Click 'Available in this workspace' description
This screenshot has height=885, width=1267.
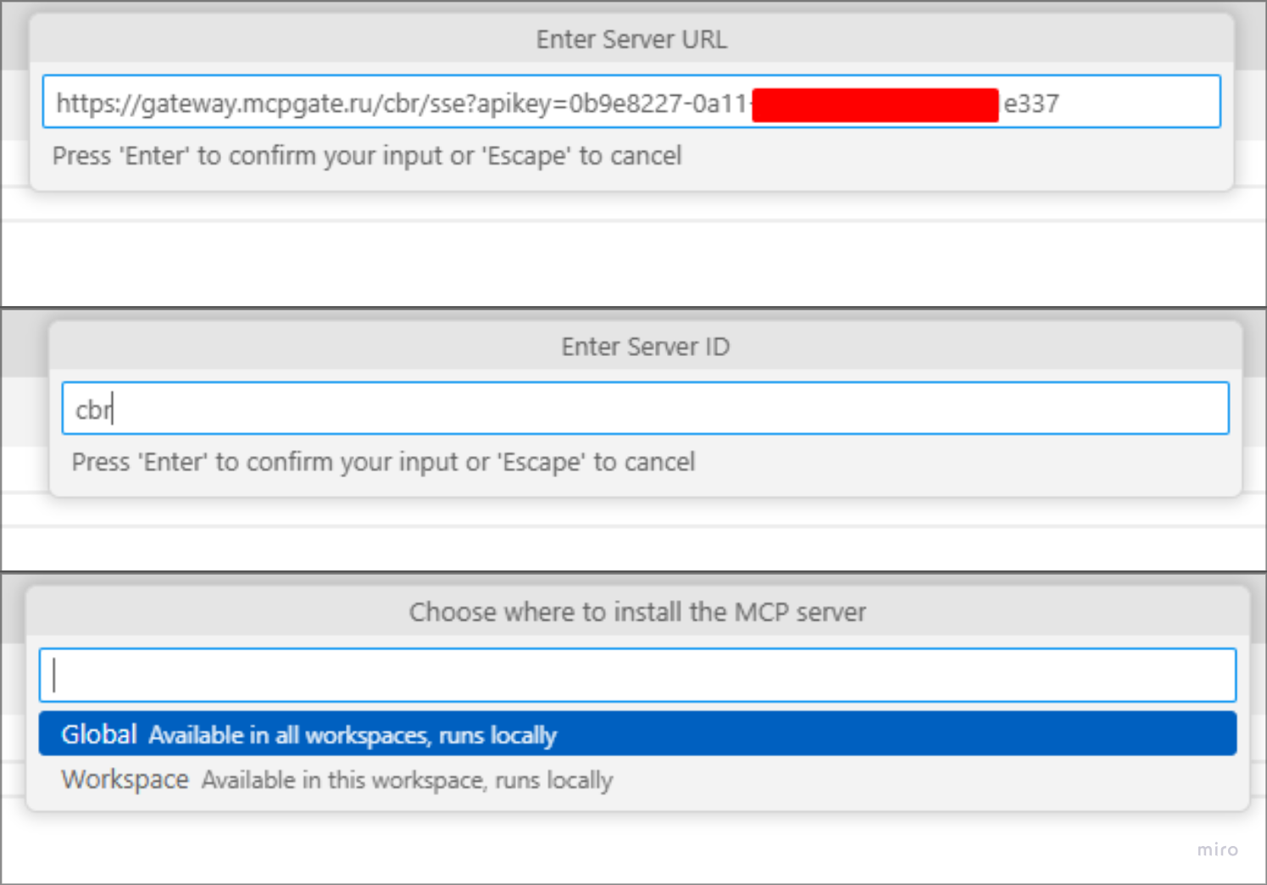coord(407,780)
